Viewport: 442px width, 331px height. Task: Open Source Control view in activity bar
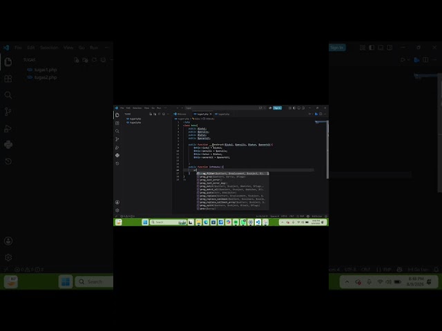coord(117,139)
